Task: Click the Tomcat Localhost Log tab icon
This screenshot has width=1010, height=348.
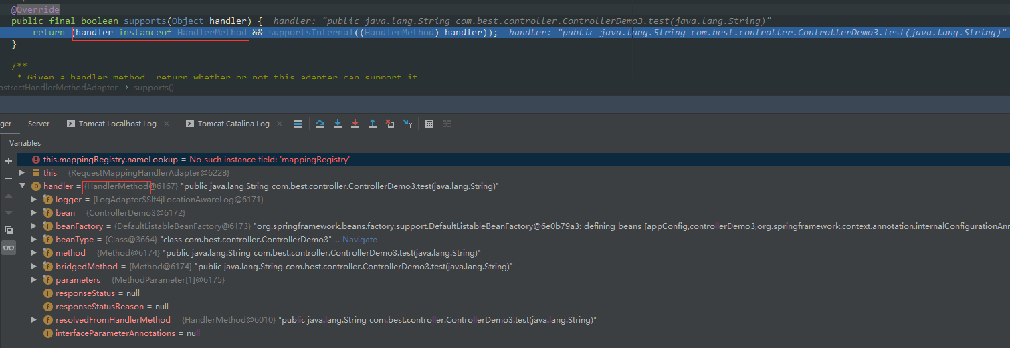Action: coord(71,124)
